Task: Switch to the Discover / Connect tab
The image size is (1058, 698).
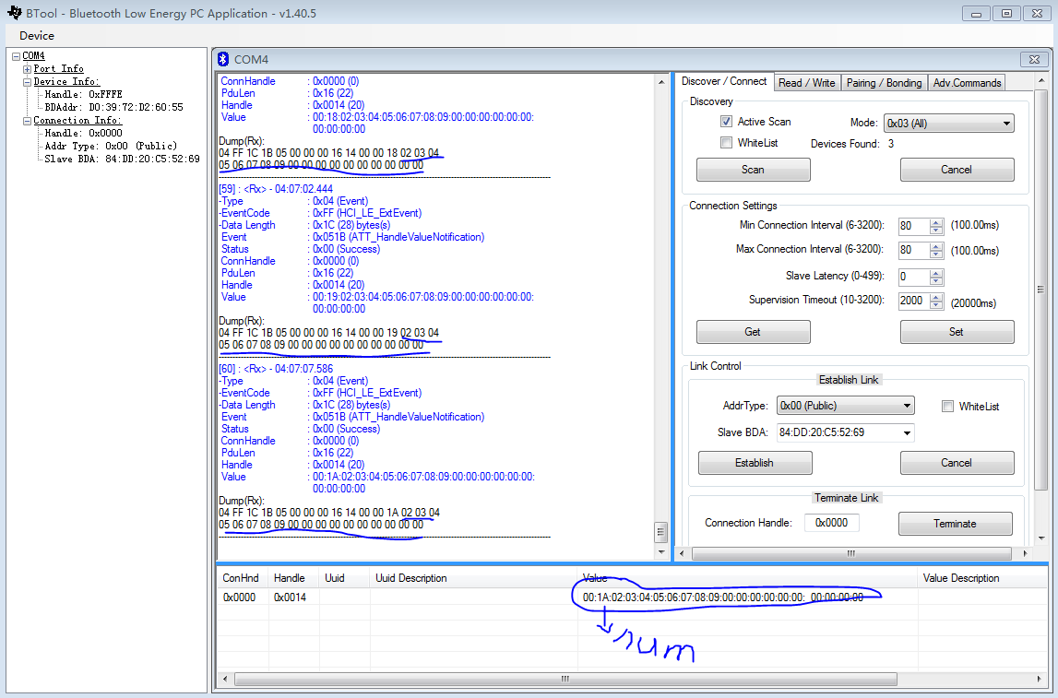Action: pos(724,81)
